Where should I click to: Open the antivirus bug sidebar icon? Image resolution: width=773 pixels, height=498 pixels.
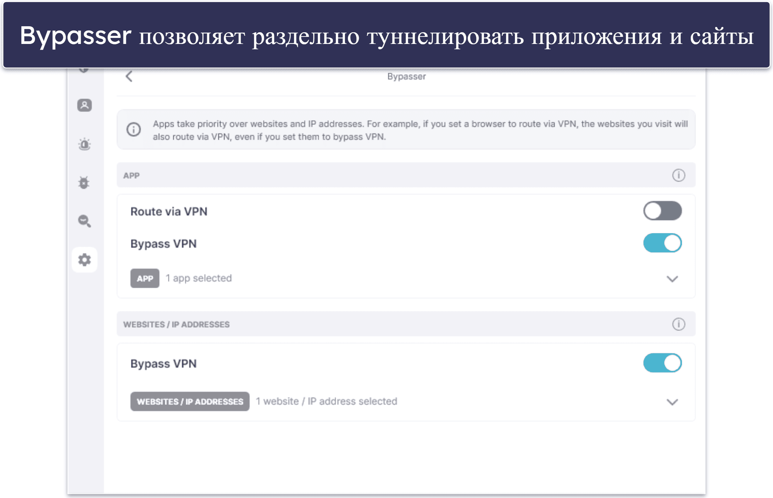point(84,183)
